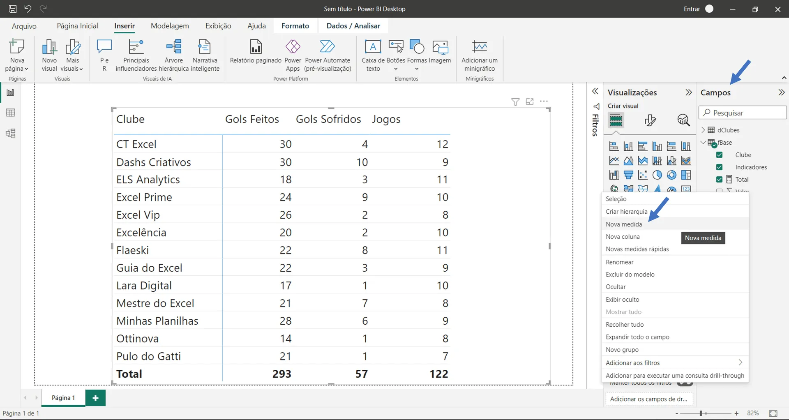
Task: Insert a Caixa de texto
Action: [x=373, y=55]
